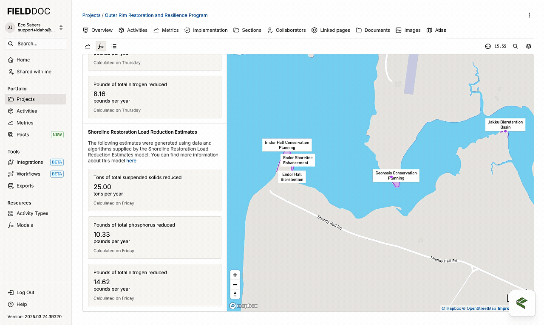This screenshot has height=325, width=544.
Task: Click the 'here' model information link
Action: 131,161
